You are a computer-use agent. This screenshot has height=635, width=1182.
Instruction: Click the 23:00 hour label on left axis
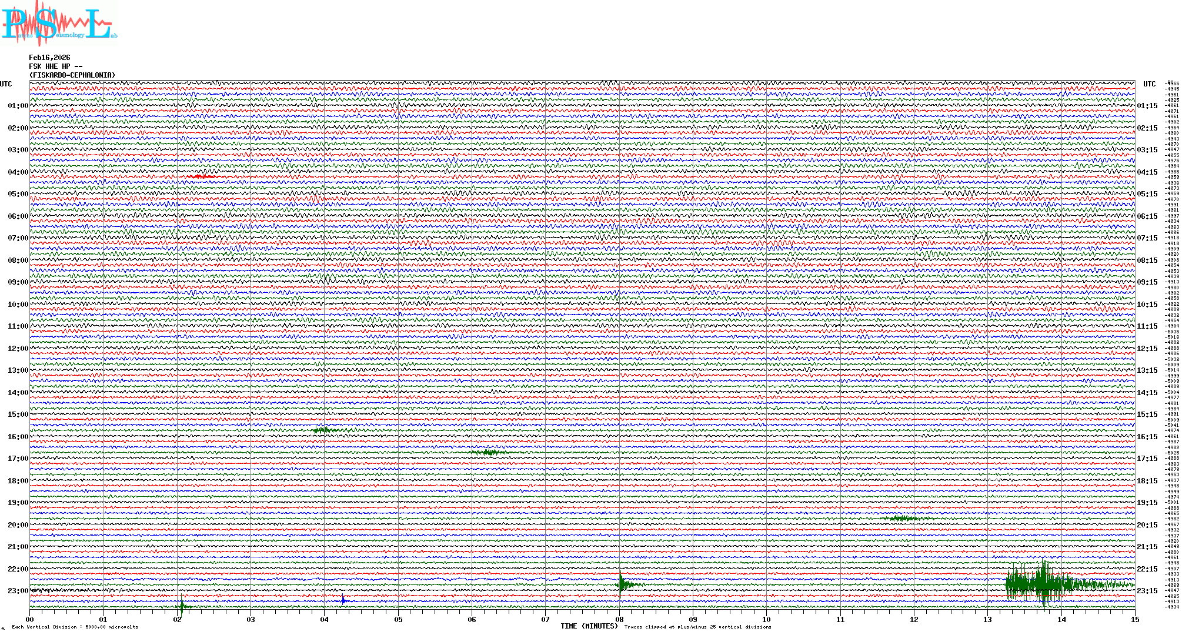[18, 591]
